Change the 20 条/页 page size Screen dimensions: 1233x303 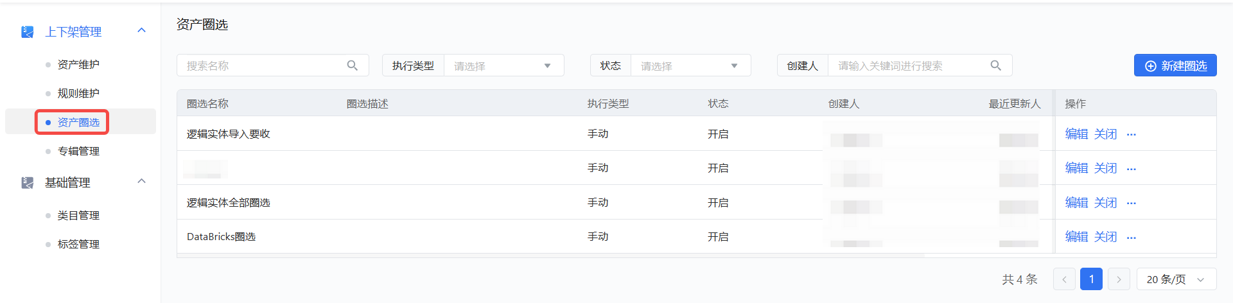pyautogui.click(x=1176, y=279)
